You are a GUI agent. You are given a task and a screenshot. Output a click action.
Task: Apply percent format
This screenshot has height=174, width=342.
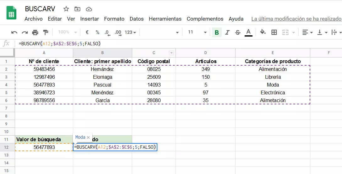[x=97, y=32]
